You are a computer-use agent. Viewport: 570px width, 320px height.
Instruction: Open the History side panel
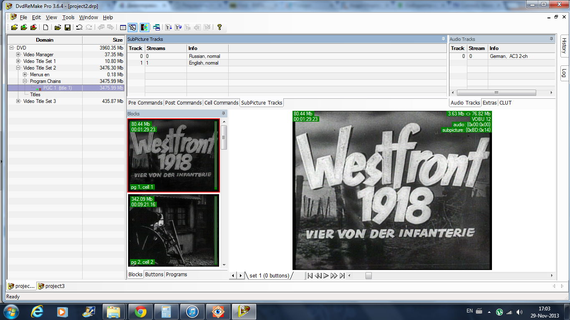pyautogui.click(x=564, y=46)
